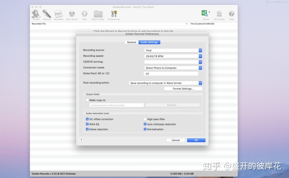Click Golden Records version status text
The width and height of the screenshot is (289, 178).
click(54, 174)
